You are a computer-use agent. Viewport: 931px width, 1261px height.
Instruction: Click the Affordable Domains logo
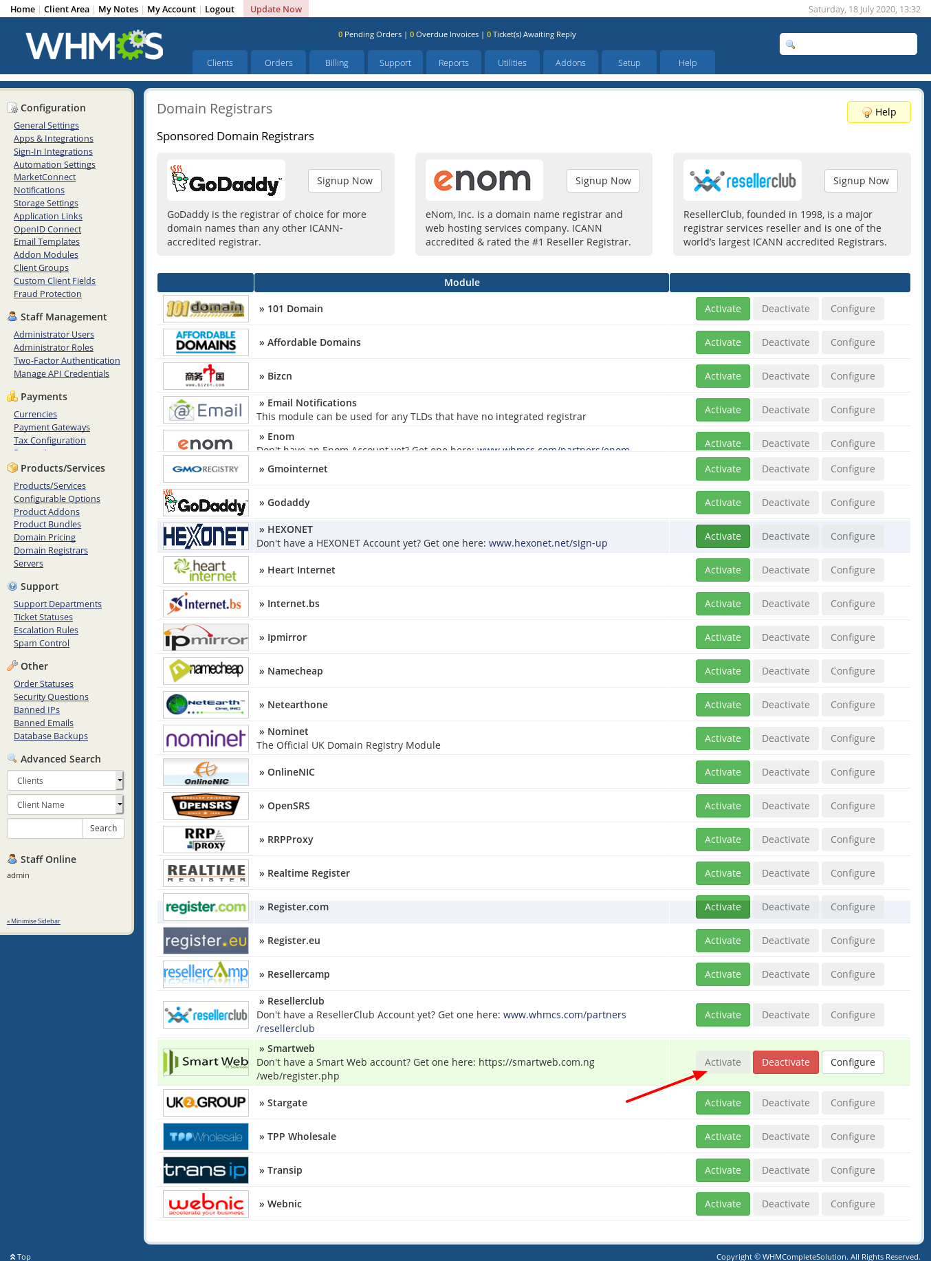(x=206, y=342)
